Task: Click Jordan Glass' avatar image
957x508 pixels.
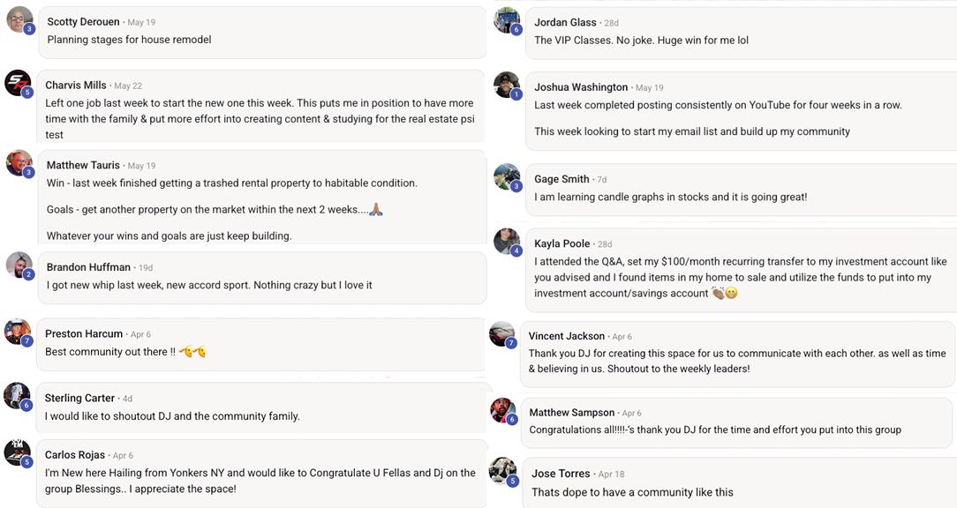Action: click(x=507, y=20)
